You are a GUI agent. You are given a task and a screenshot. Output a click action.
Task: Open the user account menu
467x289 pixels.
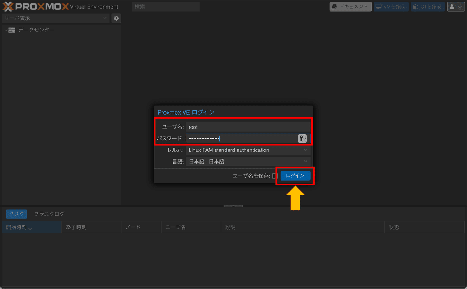(x=456, y=7)
